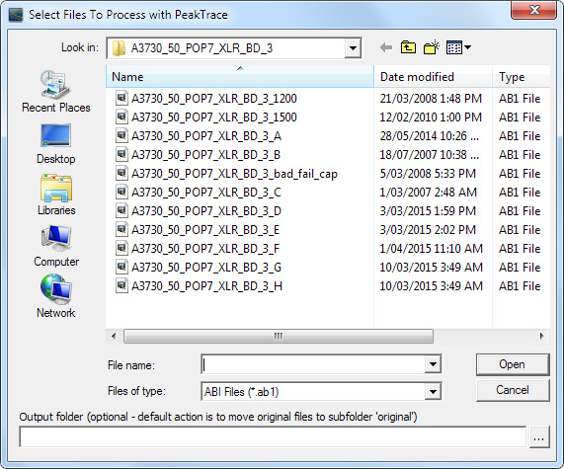Click the file icon for A3730_50_POP7_XLR_BD_3_1500

pos(121,117)
